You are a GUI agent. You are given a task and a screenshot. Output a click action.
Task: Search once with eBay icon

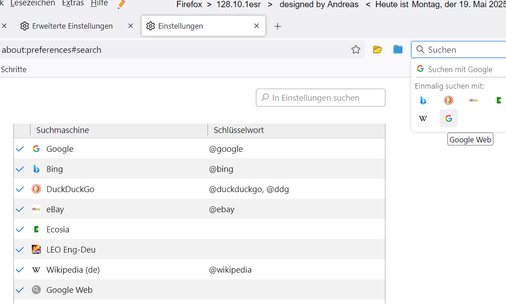[x=473, y=100]
